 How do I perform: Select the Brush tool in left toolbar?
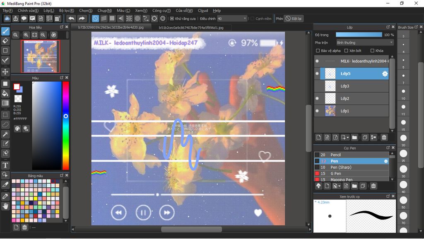point(5,31)
